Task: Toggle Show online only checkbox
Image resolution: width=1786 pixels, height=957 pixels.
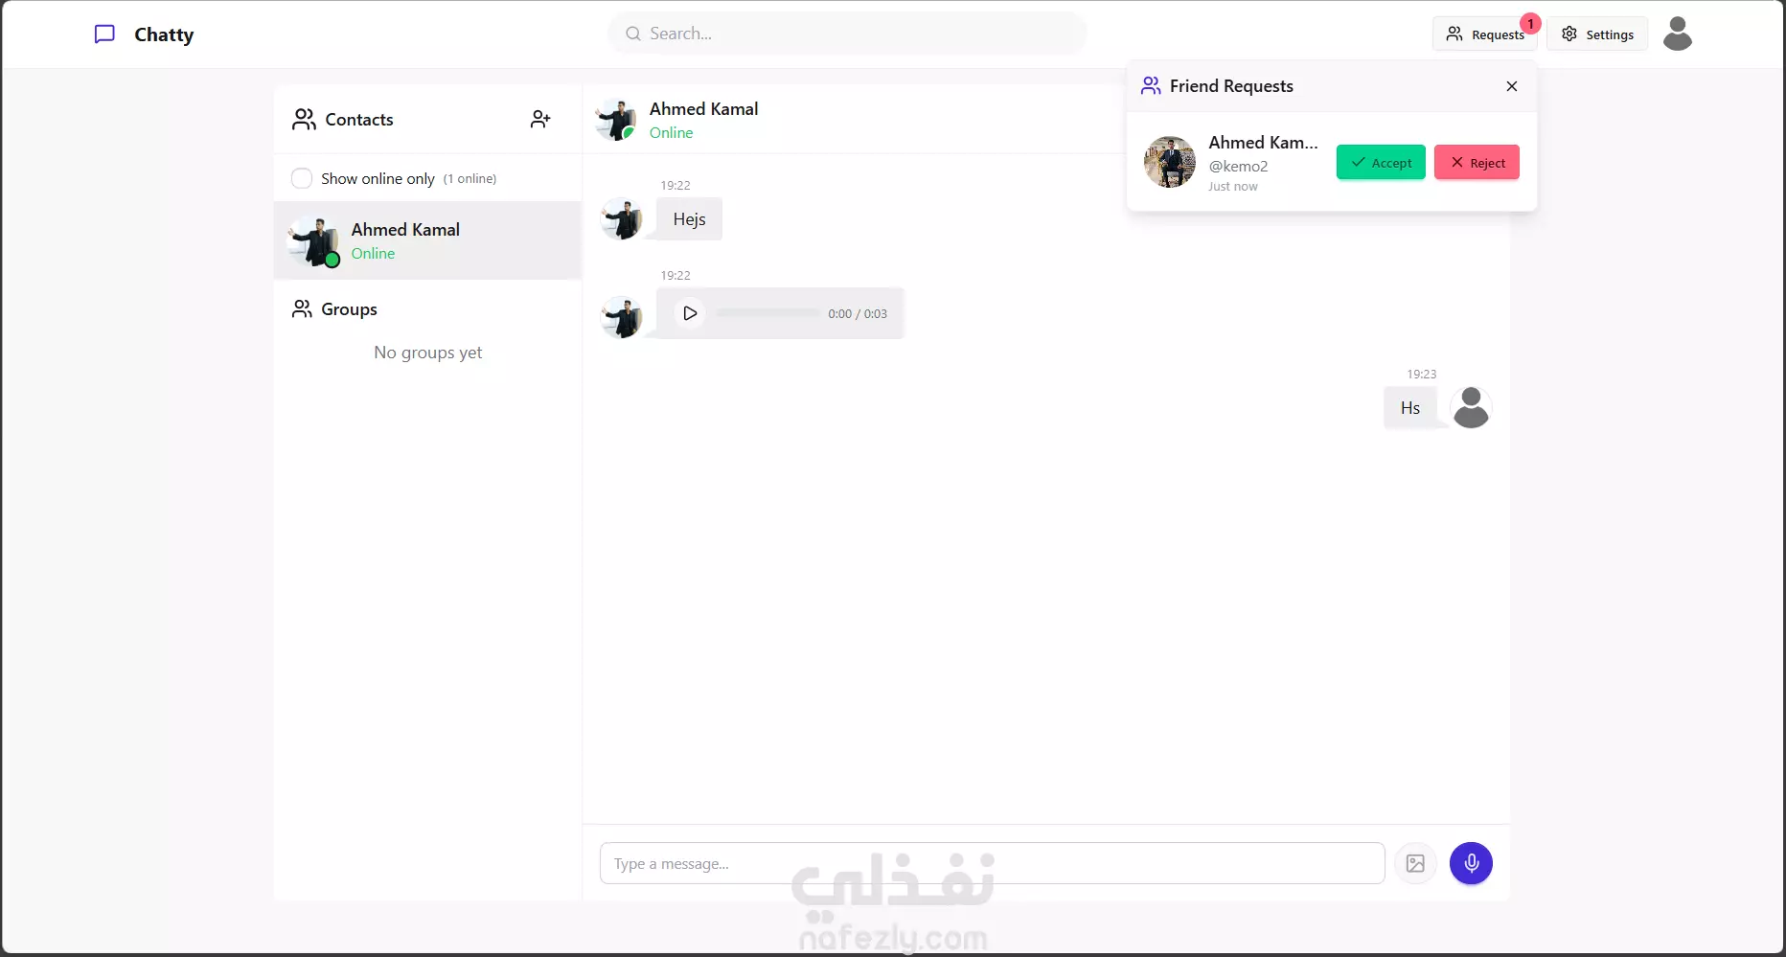Action: coord(302,178)
